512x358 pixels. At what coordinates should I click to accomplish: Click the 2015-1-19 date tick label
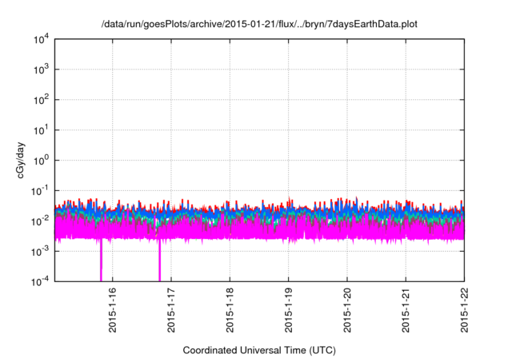point(288,310)
